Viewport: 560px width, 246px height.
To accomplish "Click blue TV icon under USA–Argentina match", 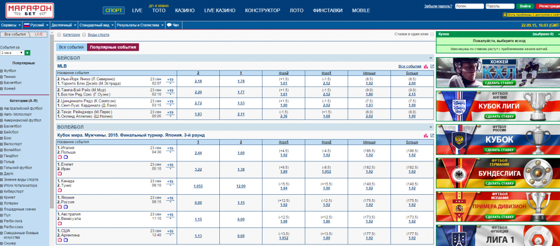I will pos(66,240).
